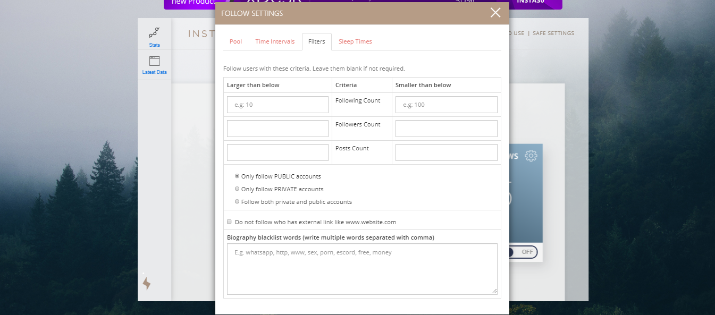The width and height of the screenshot is (715, 315).
Task: Select Only follow PRIVATE accounts
Action: tap(237, 189)
